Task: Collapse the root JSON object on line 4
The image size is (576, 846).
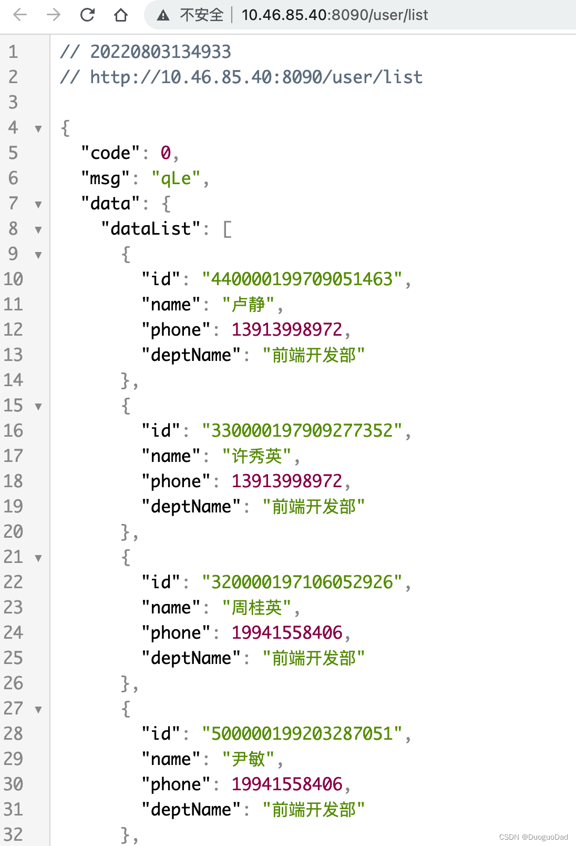Action: 37,128
